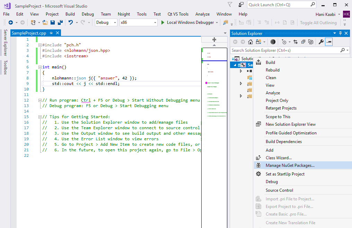
Task: Click the Pending Changes Filter clock icon
Action: tap(284, 42)
